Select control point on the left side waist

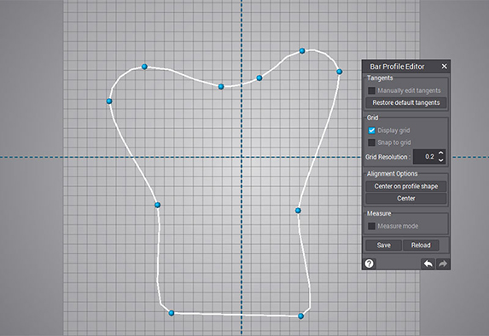pos(158,205)
